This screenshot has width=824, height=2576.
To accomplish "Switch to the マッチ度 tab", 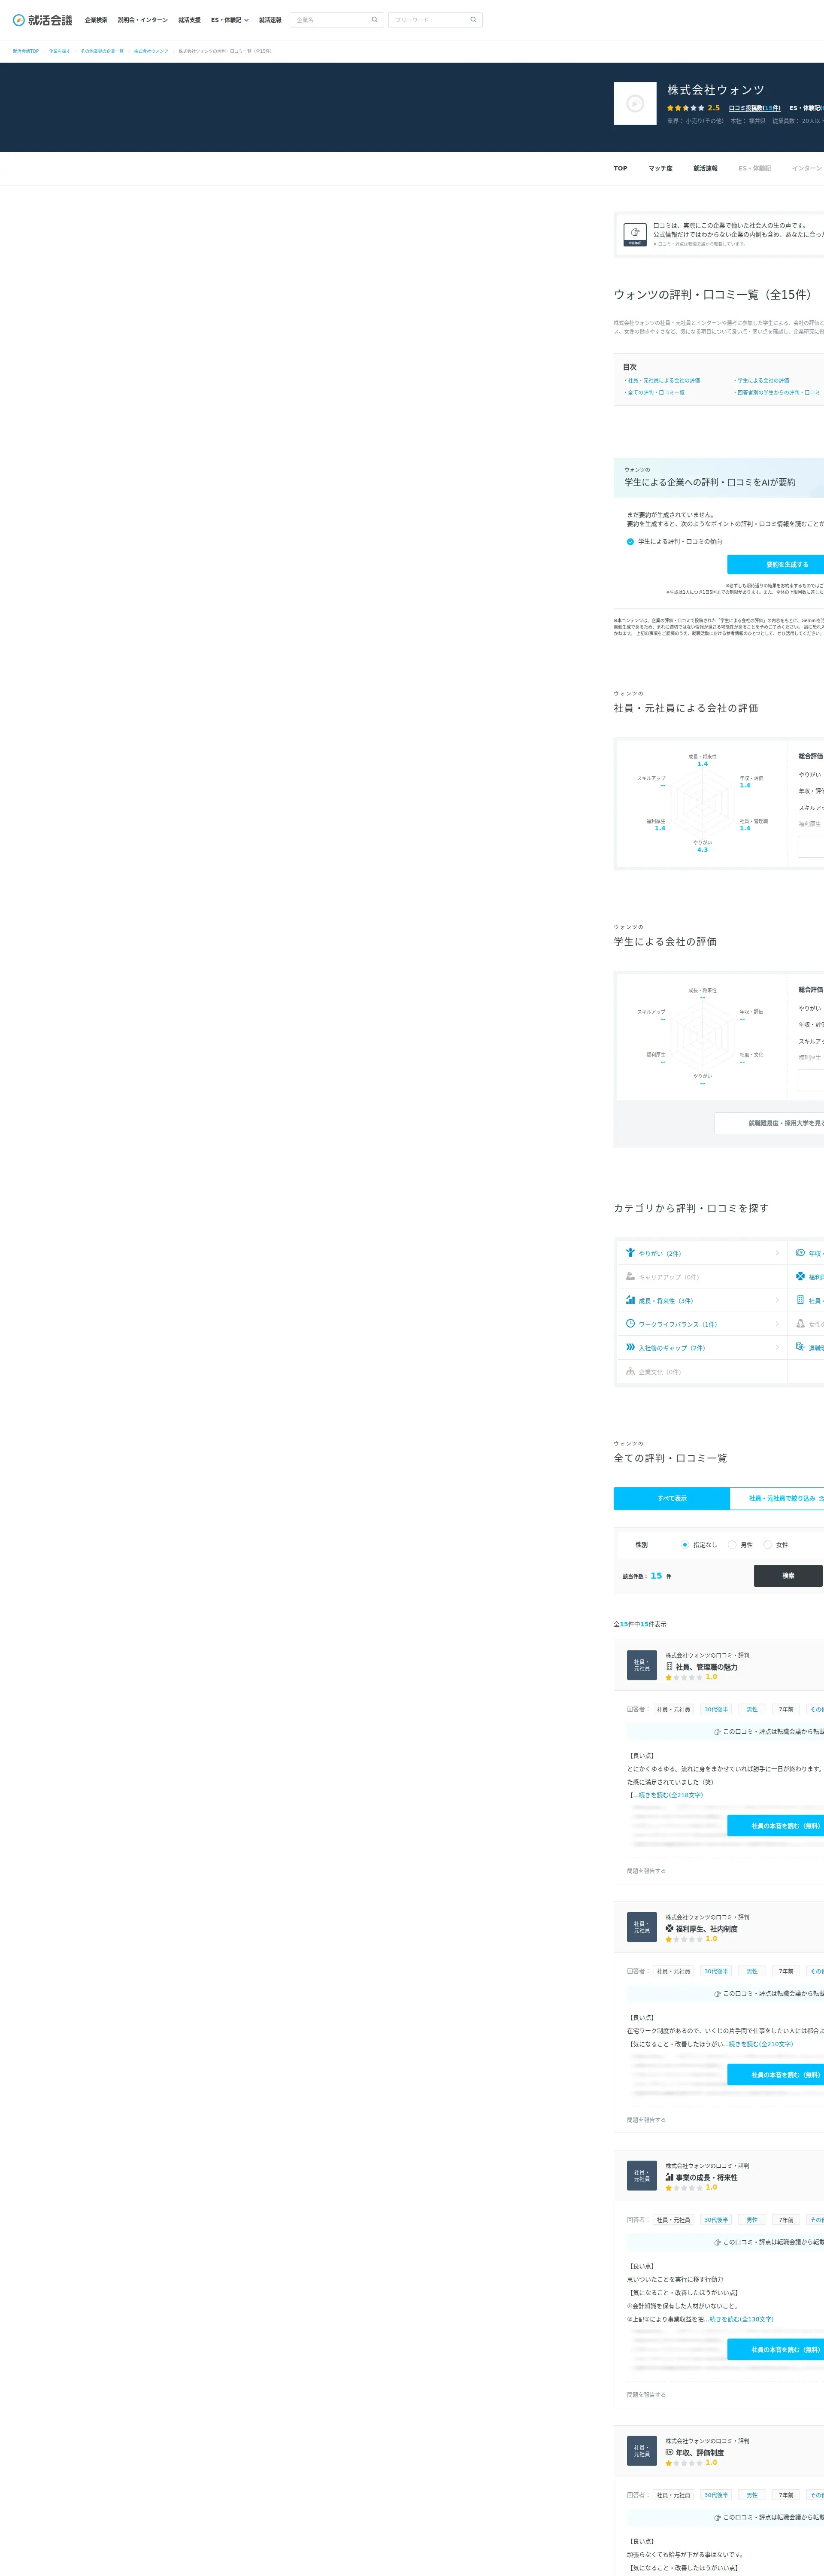I will click(x=660, y=169).
